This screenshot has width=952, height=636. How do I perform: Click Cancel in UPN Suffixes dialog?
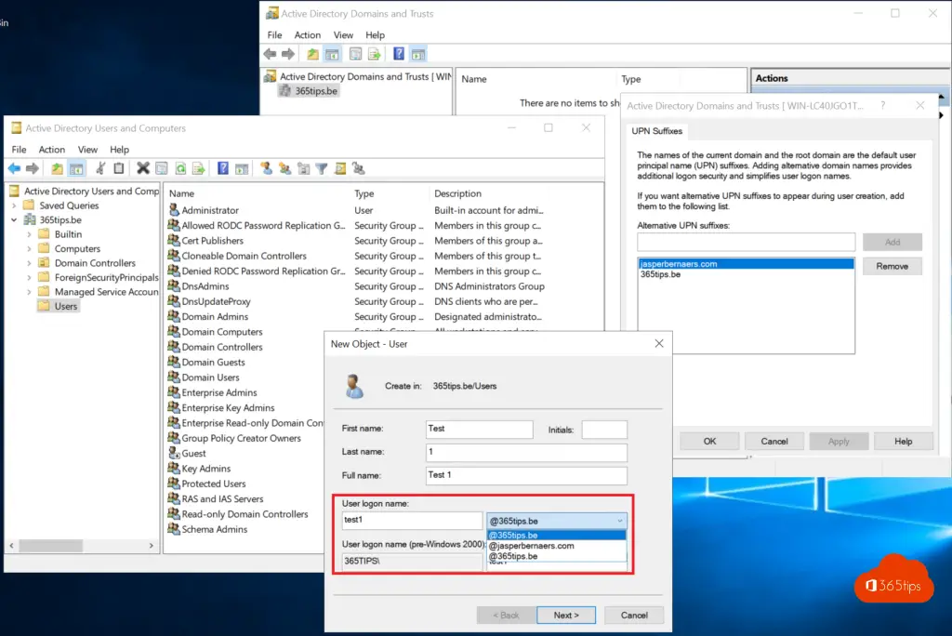pyautogui.click(x=774, y=441)
